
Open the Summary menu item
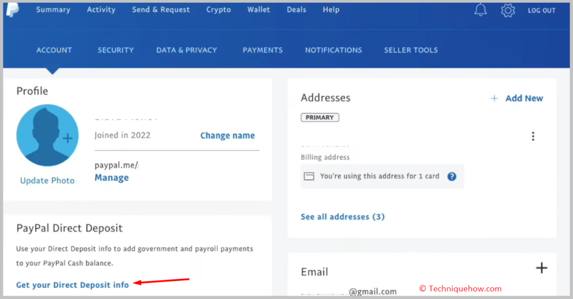tap(53, 10)
